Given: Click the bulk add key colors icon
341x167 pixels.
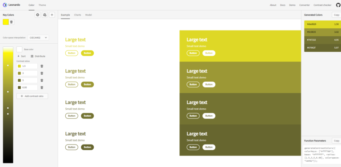Looking at the screenshot, I should [x=45, y=15].
